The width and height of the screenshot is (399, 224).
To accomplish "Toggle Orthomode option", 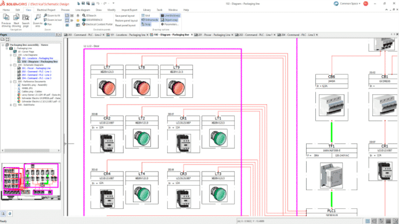I will tap(150, 20).
